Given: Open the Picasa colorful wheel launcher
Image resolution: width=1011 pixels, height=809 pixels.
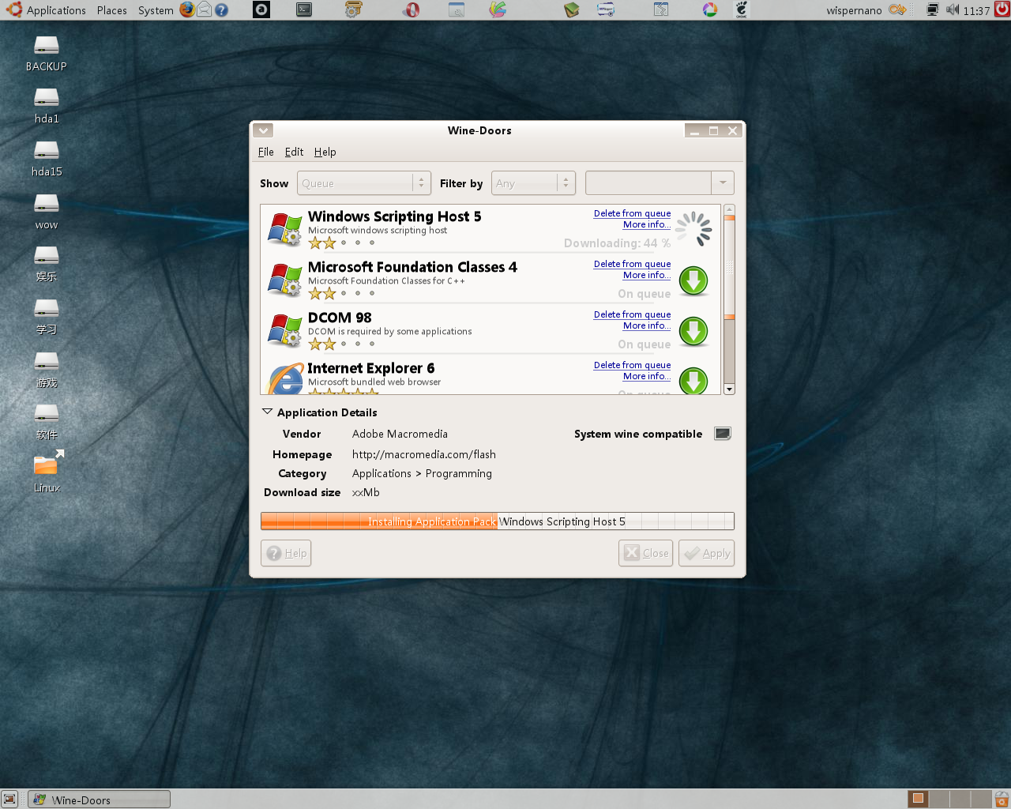Looking at the screenshot, I should pos(710,9).
